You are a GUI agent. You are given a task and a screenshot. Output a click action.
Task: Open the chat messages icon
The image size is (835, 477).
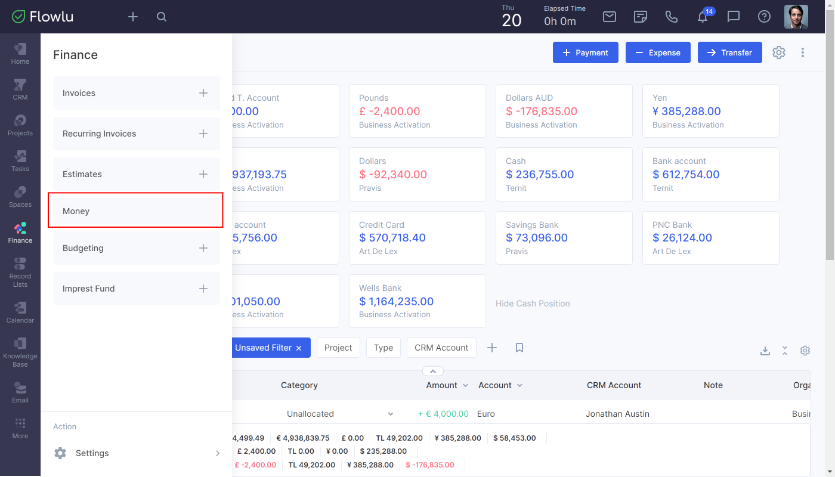pyautogui.click(x=734, y=17)
